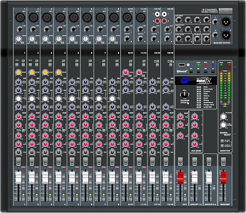The height and width of the screenshot is (213, 246).
Task: Click the DFX send knob on channel 1
Action: (18, 144)
